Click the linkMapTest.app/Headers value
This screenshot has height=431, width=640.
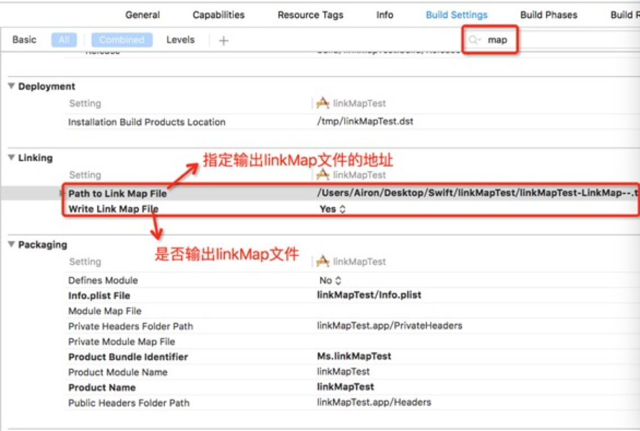374,402
